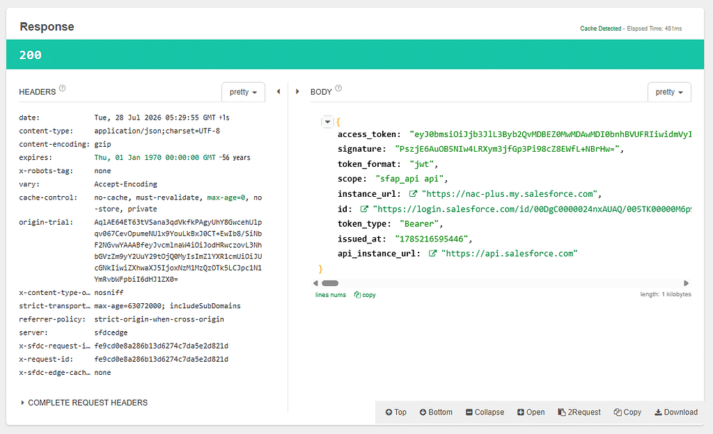The image size is (713, 434).
Task: Collapse the JSON root object toggle
Action: (x=327, y=122)
